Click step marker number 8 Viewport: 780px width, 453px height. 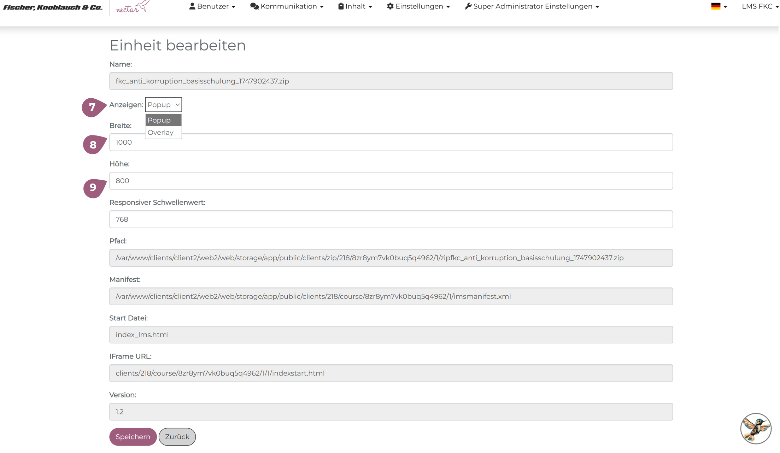pos(93,145)
